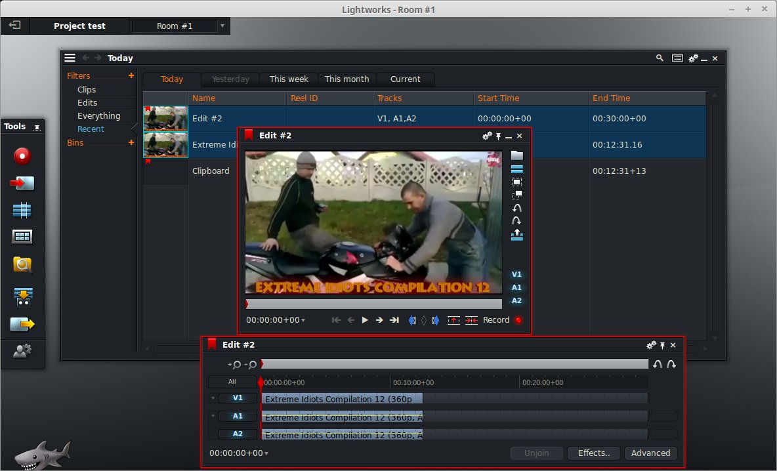This screenshot has width=777, height=471.
Task: Click the red Record tool icon
Action: coord(22,156)
